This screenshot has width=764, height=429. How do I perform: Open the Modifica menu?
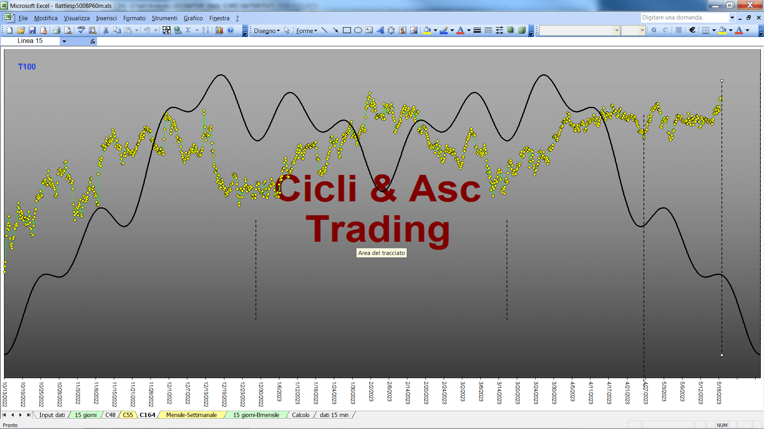pos(46,18)
